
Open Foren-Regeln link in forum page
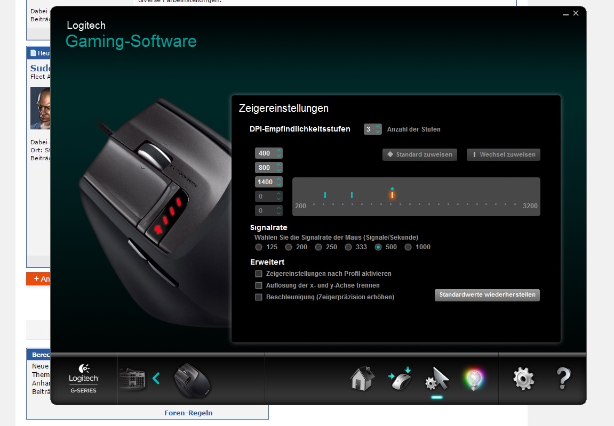click(x=188, y=413)
